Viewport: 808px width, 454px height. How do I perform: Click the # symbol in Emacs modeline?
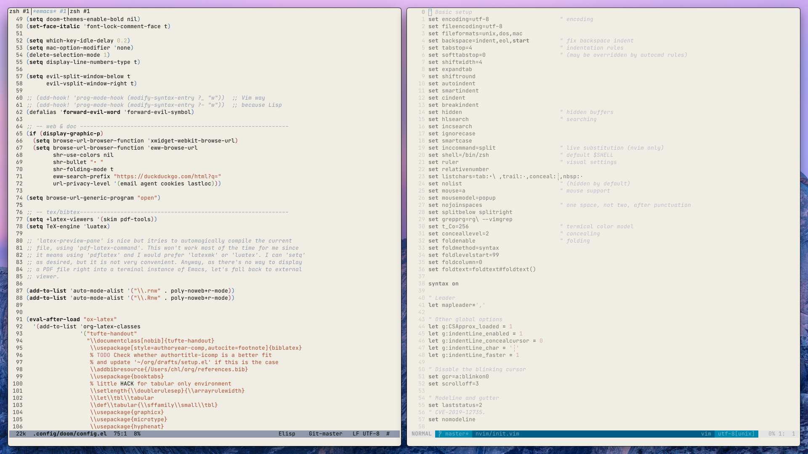click(x=388, y=434)
